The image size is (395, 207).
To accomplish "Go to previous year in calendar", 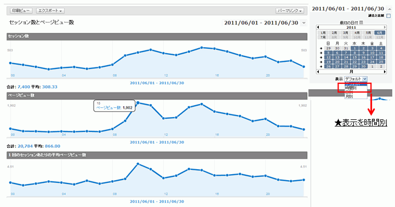I will [x=318, y=27].
